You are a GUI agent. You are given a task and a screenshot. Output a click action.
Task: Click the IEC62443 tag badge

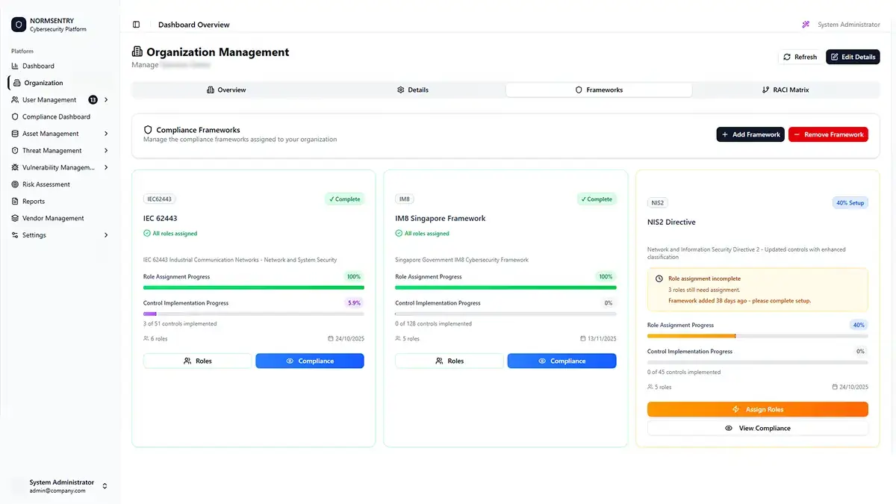click(x=160, y=199)
